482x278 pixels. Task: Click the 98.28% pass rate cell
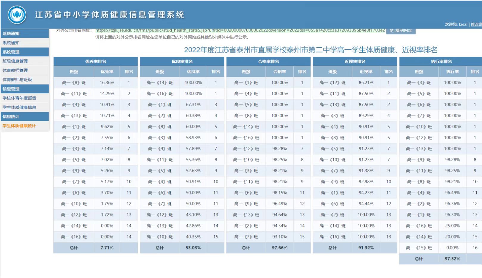280,149
